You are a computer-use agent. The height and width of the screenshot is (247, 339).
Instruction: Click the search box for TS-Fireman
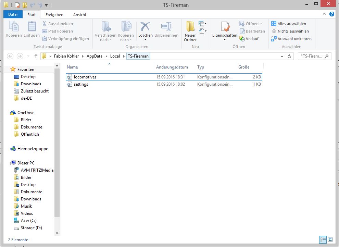(x=312, y=56)
